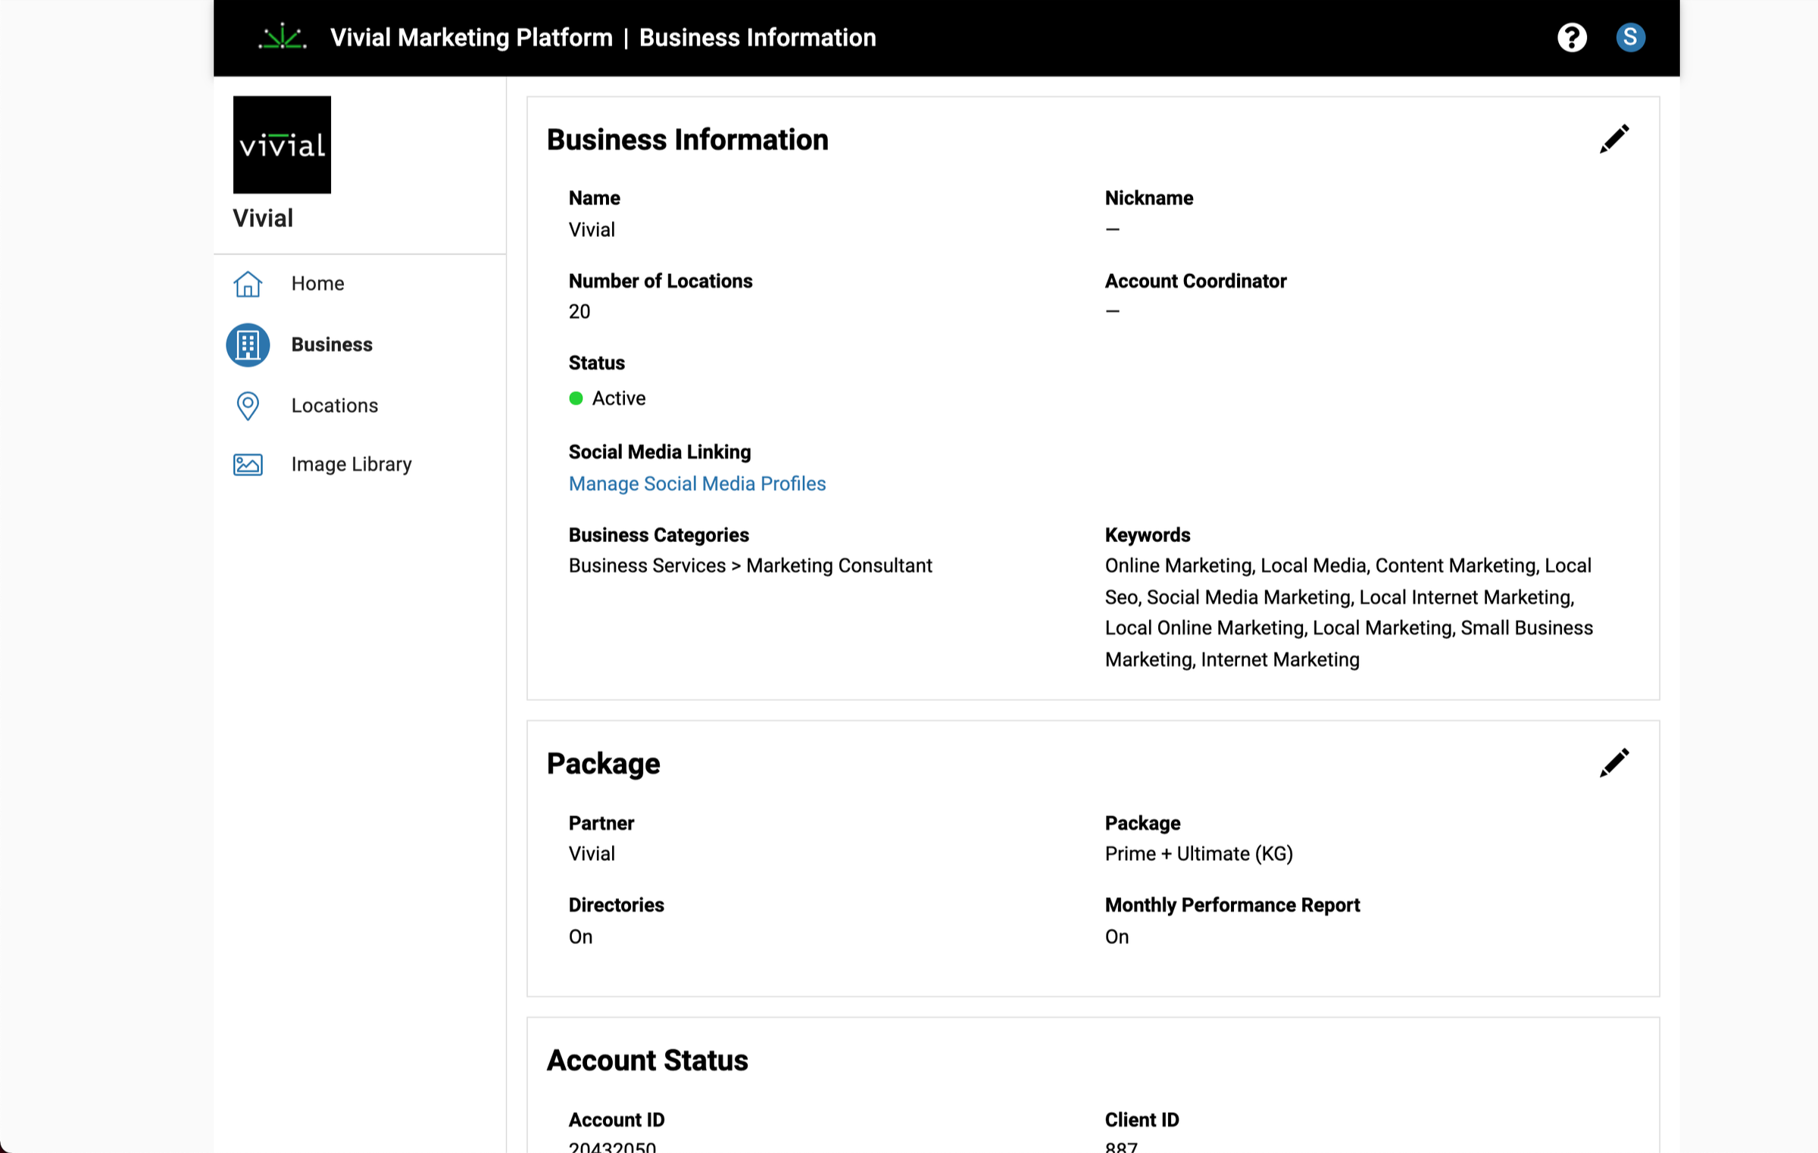Click the Vivial black logo thumbnail
The image size is (1818, 1153).
pyautogui.click(x=282, y=145)
